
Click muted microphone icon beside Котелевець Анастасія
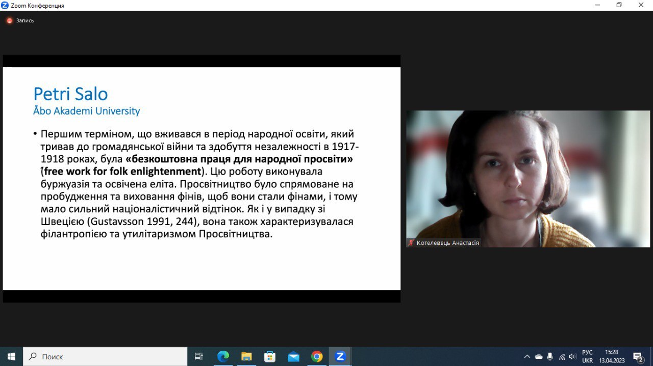tap(411, 243)
